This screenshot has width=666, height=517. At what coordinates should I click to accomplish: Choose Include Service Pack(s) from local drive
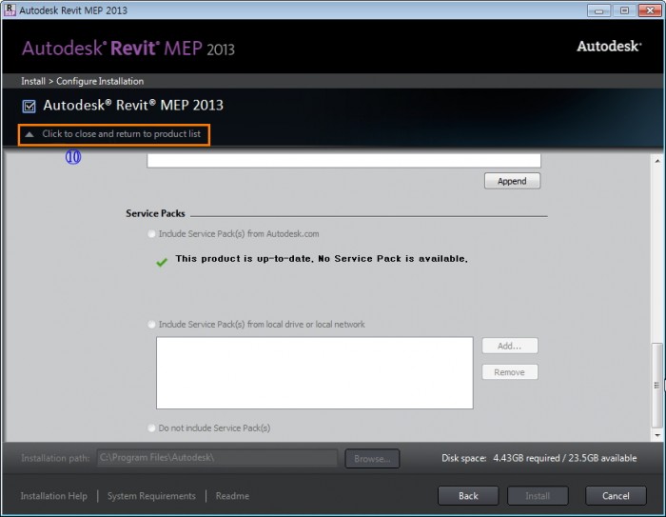152,325
